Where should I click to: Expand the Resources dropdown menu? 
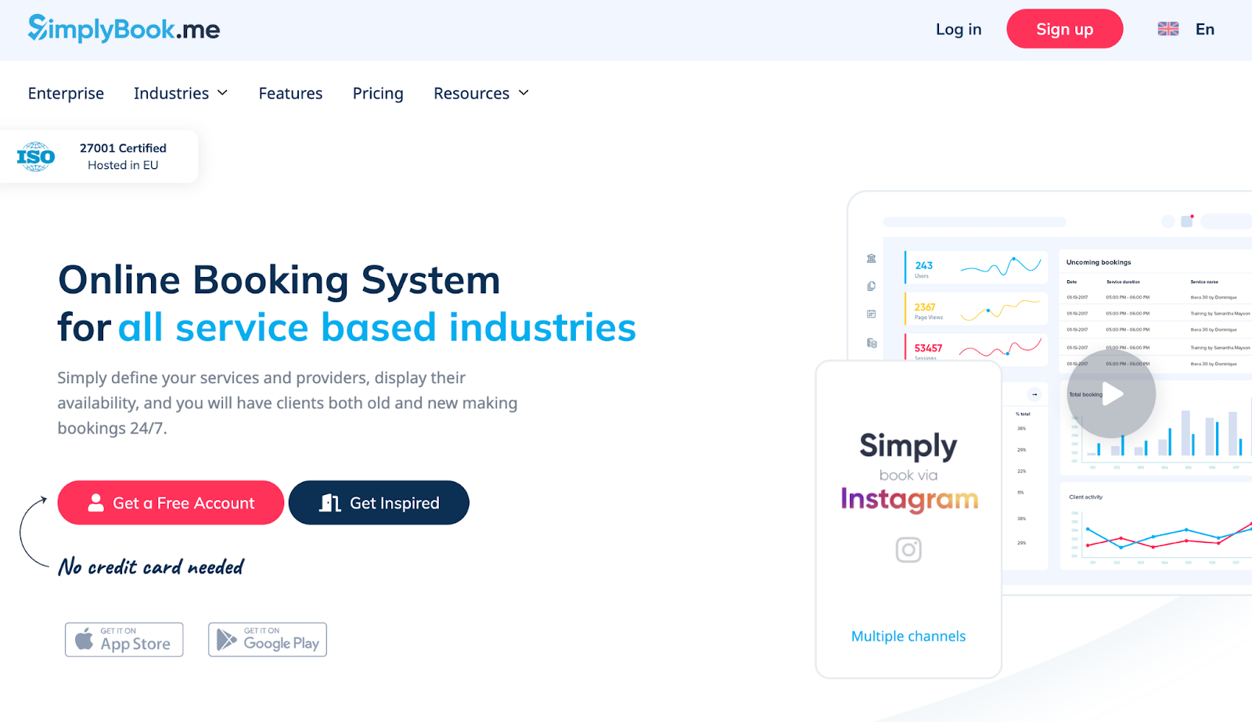pos(481,93)
